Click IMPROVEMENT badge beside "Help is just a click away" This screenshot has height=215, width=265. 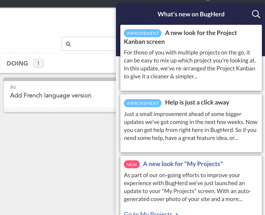tap(143, 103)
